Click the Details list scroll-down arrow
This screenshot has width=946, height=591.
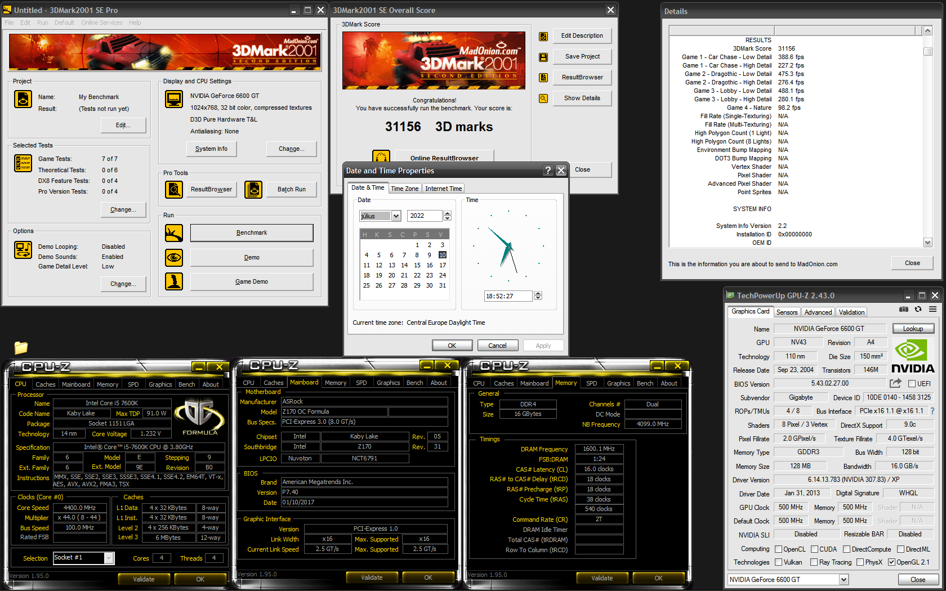pyautogui.click(x=928, y=243)
